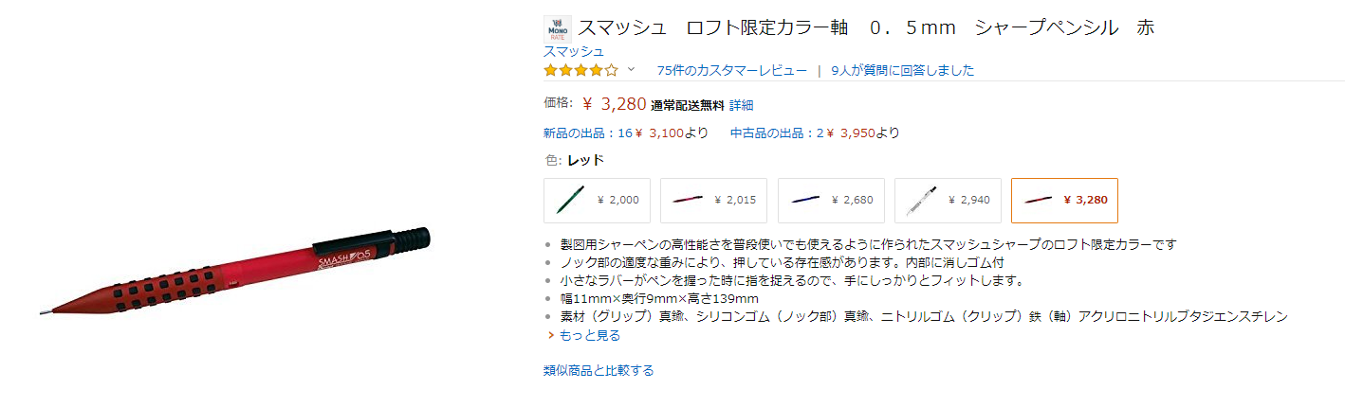
Task: Open the star rating breakdown dropdown arrow
Action: click(x=631, y=69)
